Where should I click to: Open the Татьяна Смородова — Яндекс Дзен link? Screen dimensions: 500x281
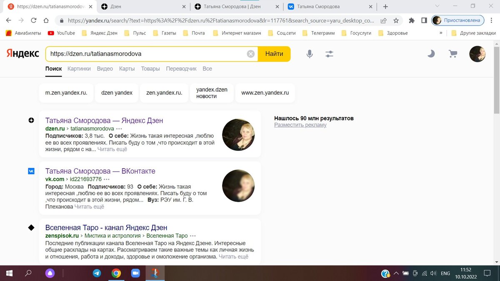tap(104, 120)
